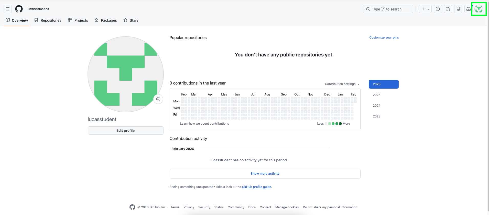Image resolution: width=489 pixels, height=215 pixels.
Task: Open the Pull requests icon in header
Action: coord(448,9)
